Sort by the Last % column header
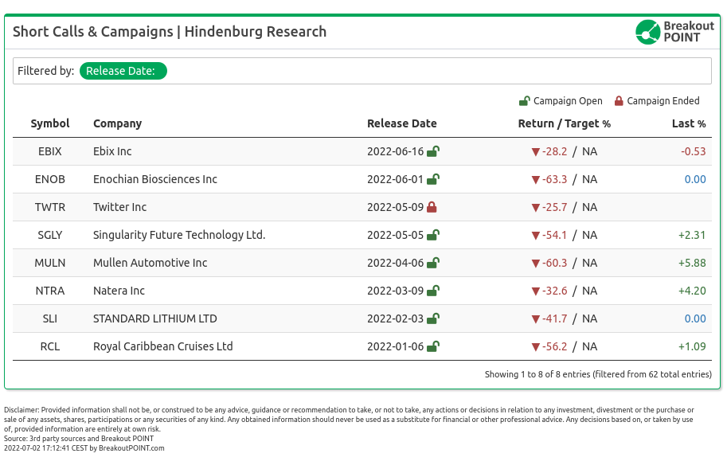This screenshot has height=465, width=727. click(x=689, y=123)
